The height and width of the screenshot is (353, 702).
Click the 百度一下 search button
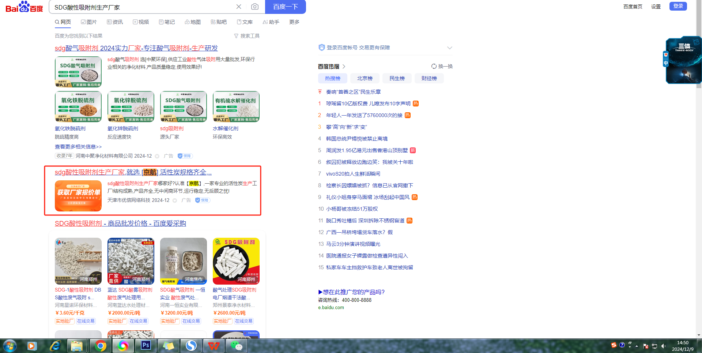(285, 7)
